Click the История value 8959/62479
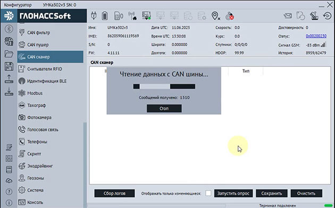This screenshot has height=208, width=335. (x=316, y=53)
